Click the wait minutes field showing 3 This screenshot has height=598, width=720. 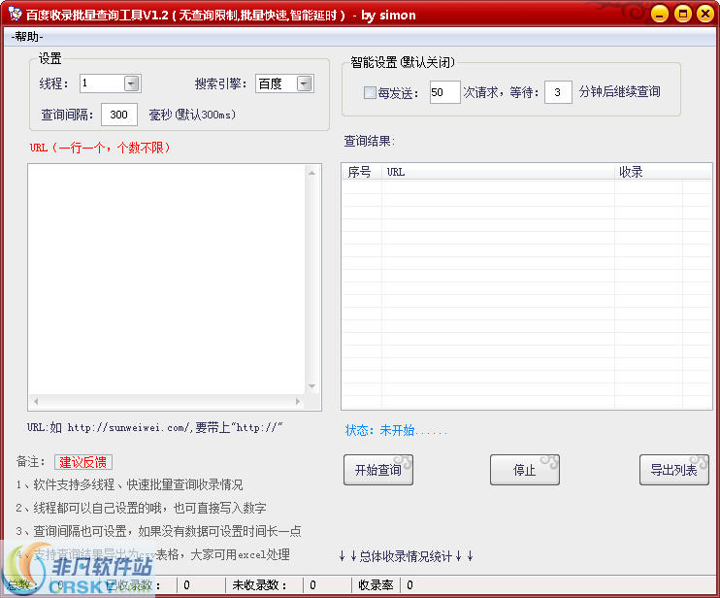[558, 92]
